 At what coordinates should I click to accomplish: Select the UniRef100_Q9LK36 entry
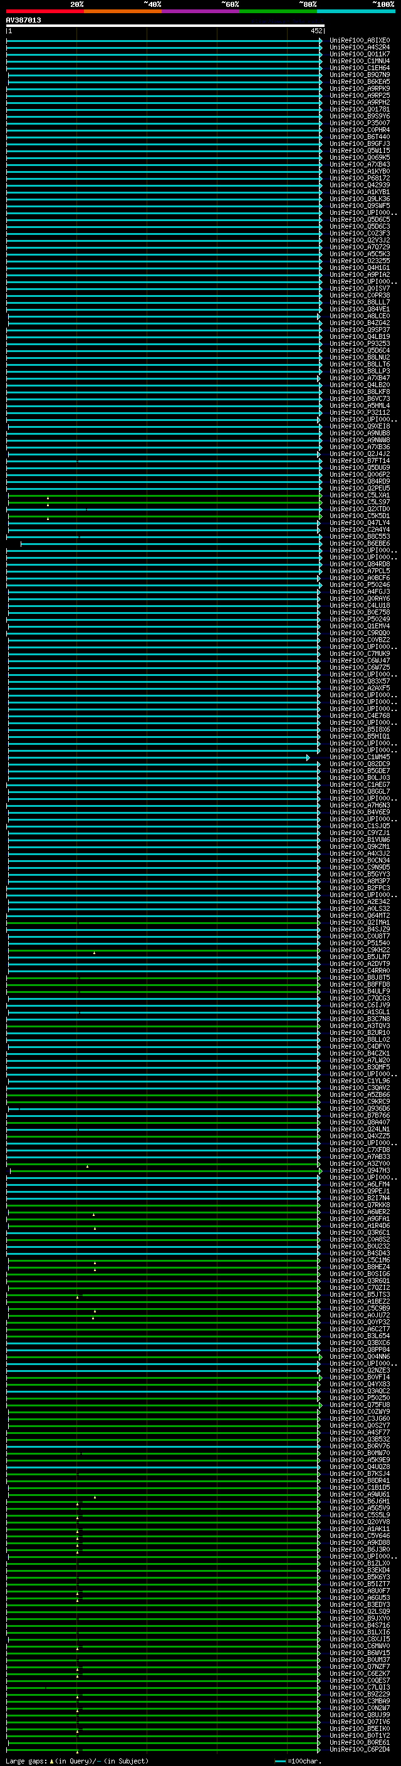[x=360, y=199]
